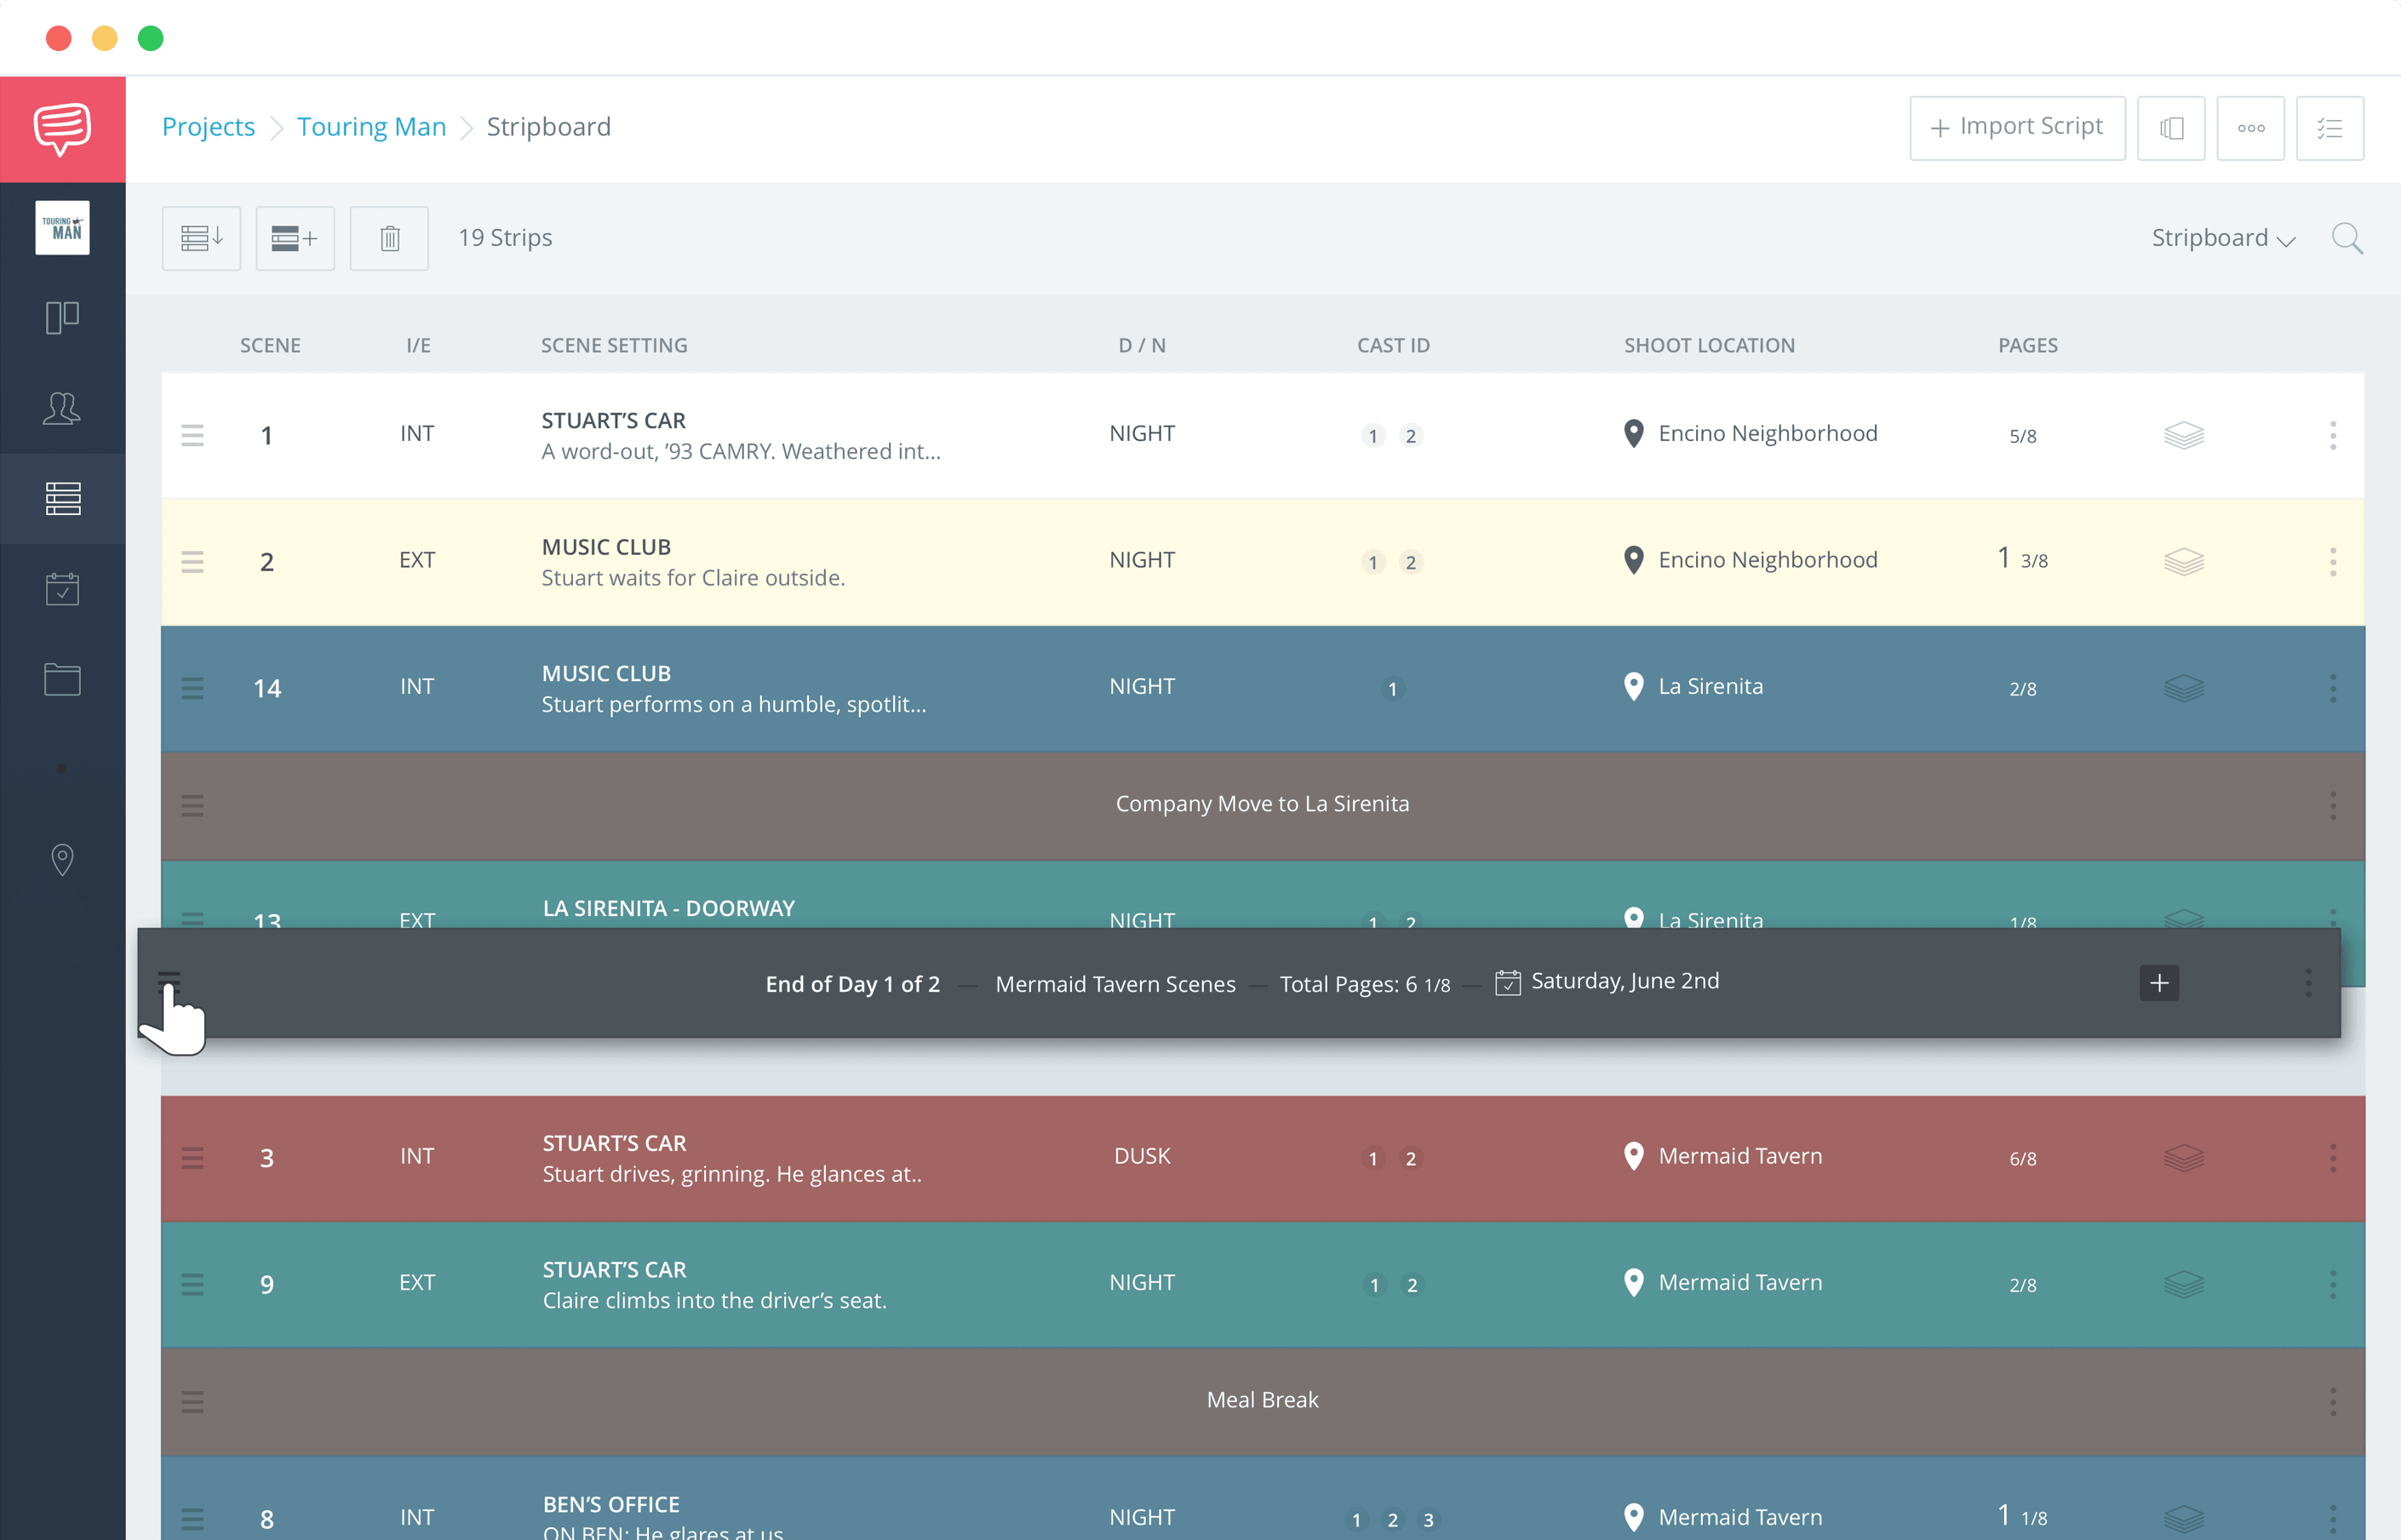Open the more options ellipsis button
The height and width of the screenshot is (1540, 2401).
click(x=2250, y=128)
